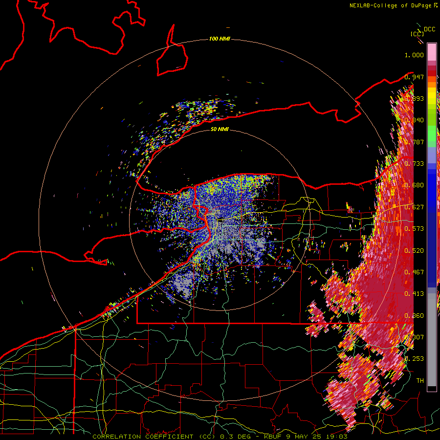Click the 0.680 scale value
Screen dimensions: 440x440
tap(414, 185)
